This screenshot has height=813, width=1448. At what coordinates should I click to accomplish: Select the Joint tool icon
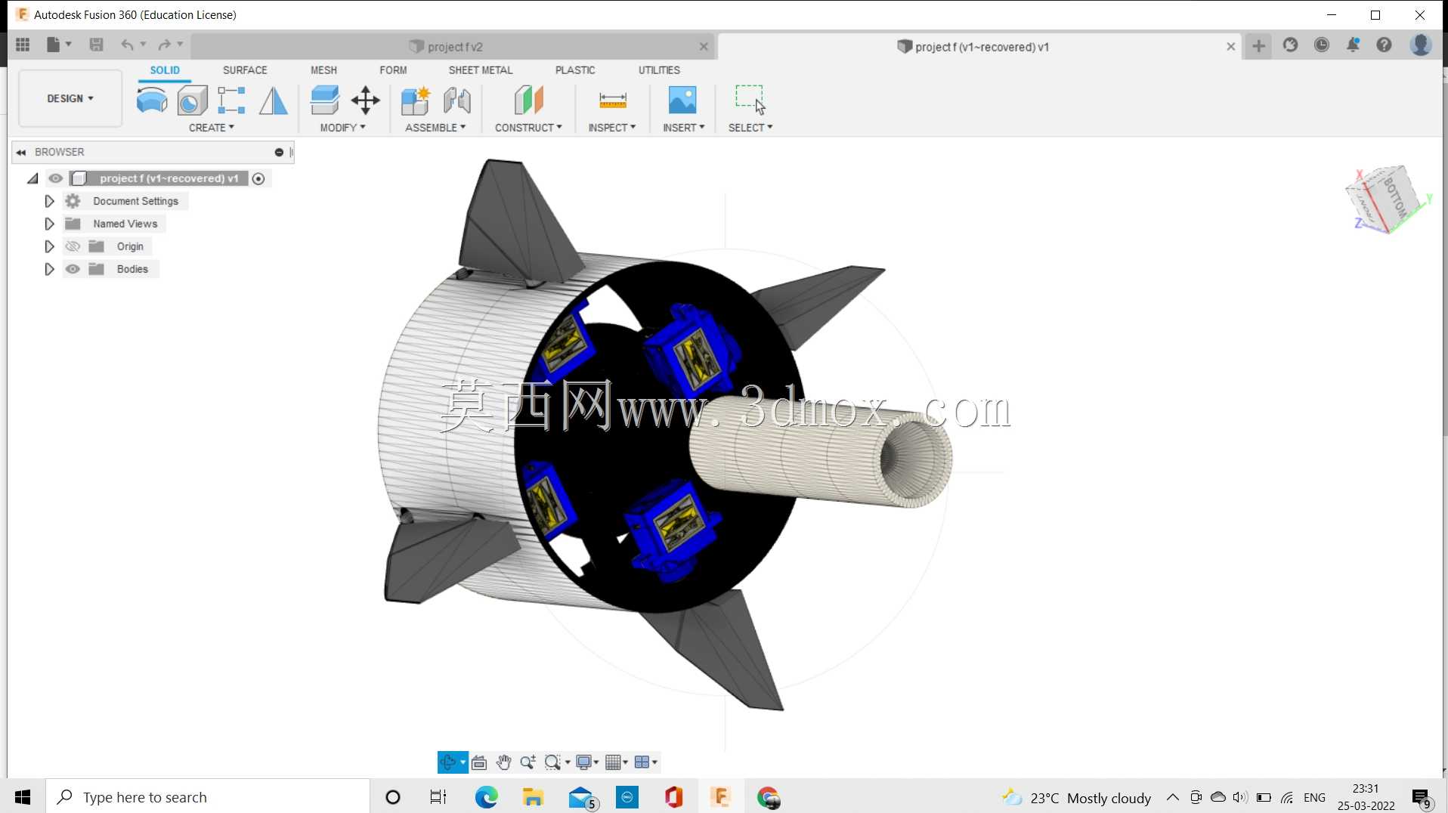457,100
